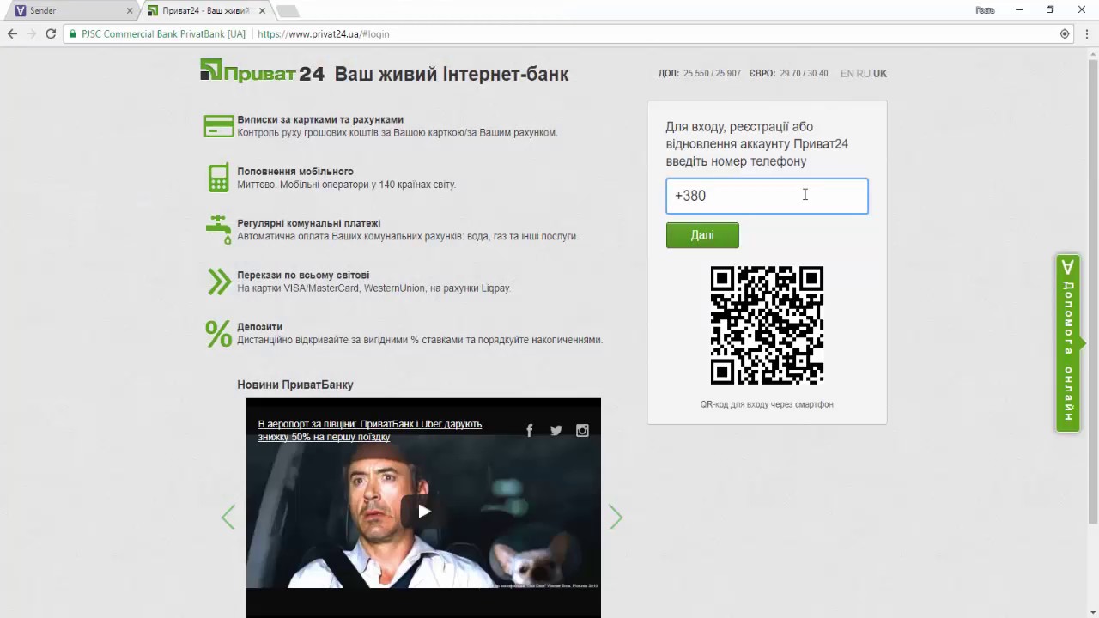1099x618 pixels.
Task: Play the PrivatBank news video
Action: pos(423,512)
